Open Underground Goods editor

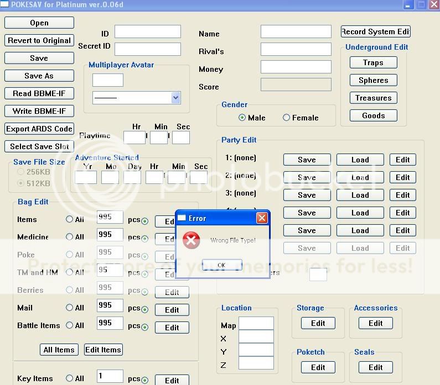coord(373,115)
